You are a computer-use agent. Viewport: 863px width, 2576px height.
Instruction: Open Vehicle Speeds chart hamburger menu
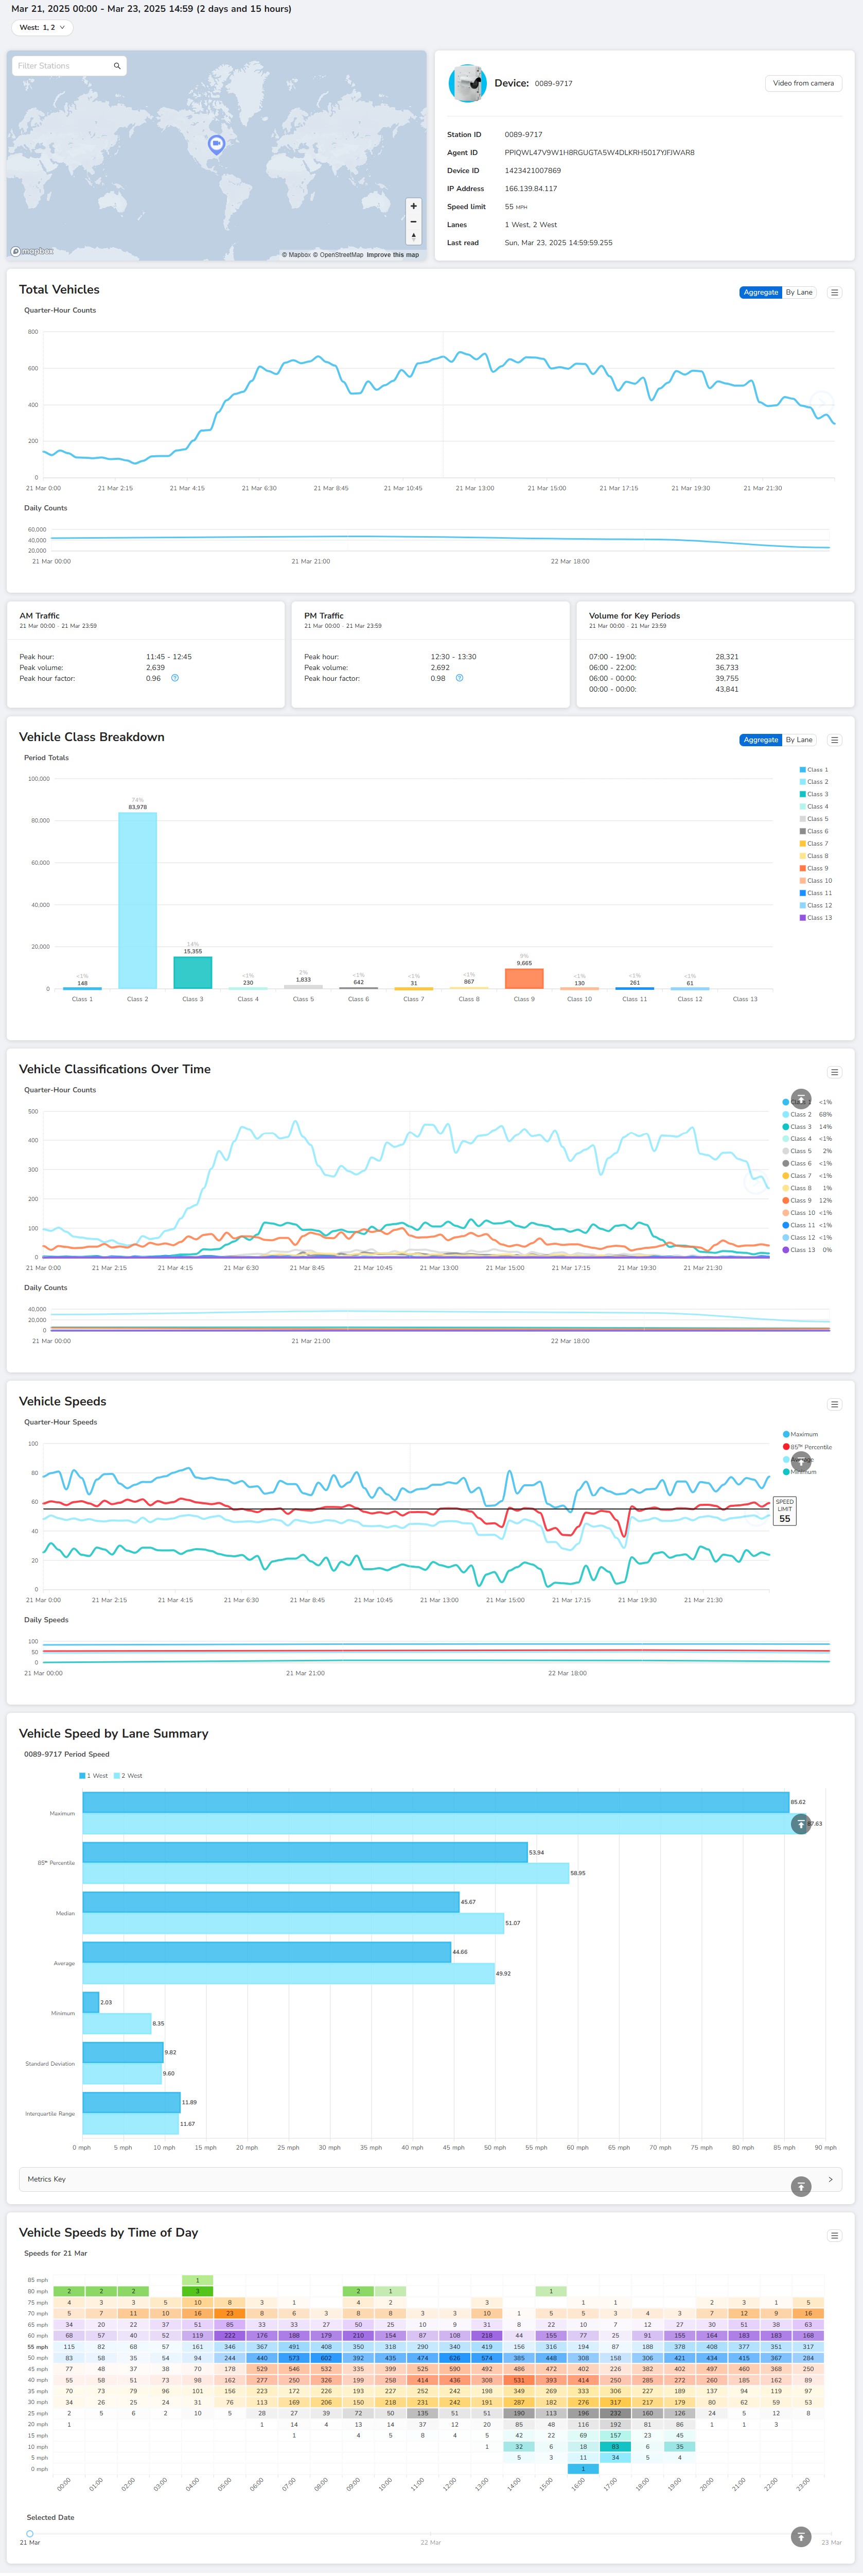pos(834,1404)
